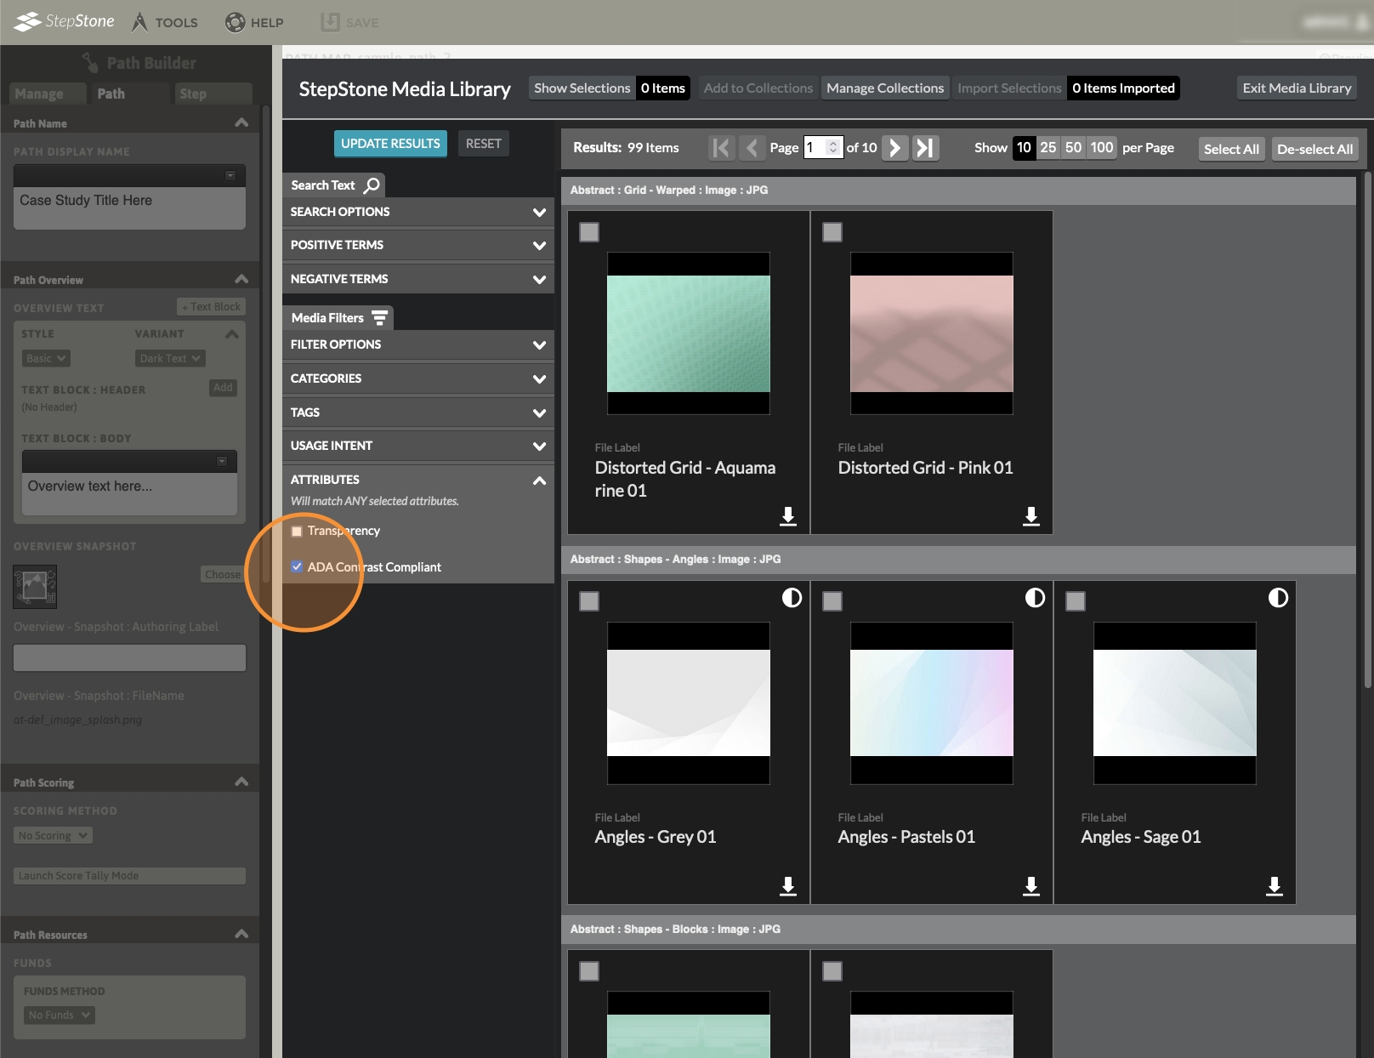Click contrast icon on Angles - Grey 01
This screenshot has width=1374, height=1058.
tap(792, 598)
